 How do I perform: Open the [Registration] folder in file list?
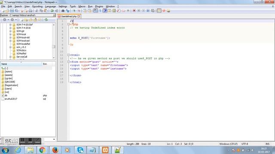(11, 85)
